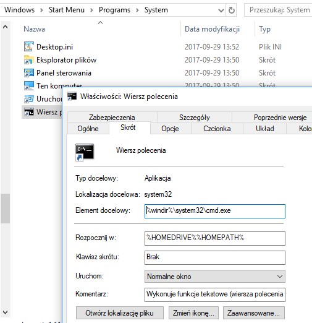Sort by Data modyfikacji column header
Viewport: 312px width, 323px height.
212,29
